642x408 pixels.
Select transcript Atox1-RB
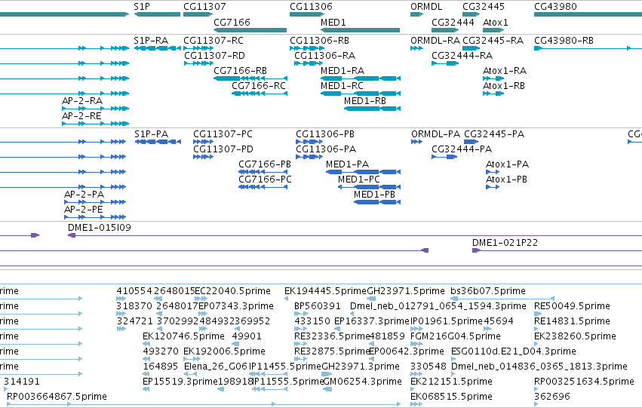pyautogui.click(x=504, y=86)
